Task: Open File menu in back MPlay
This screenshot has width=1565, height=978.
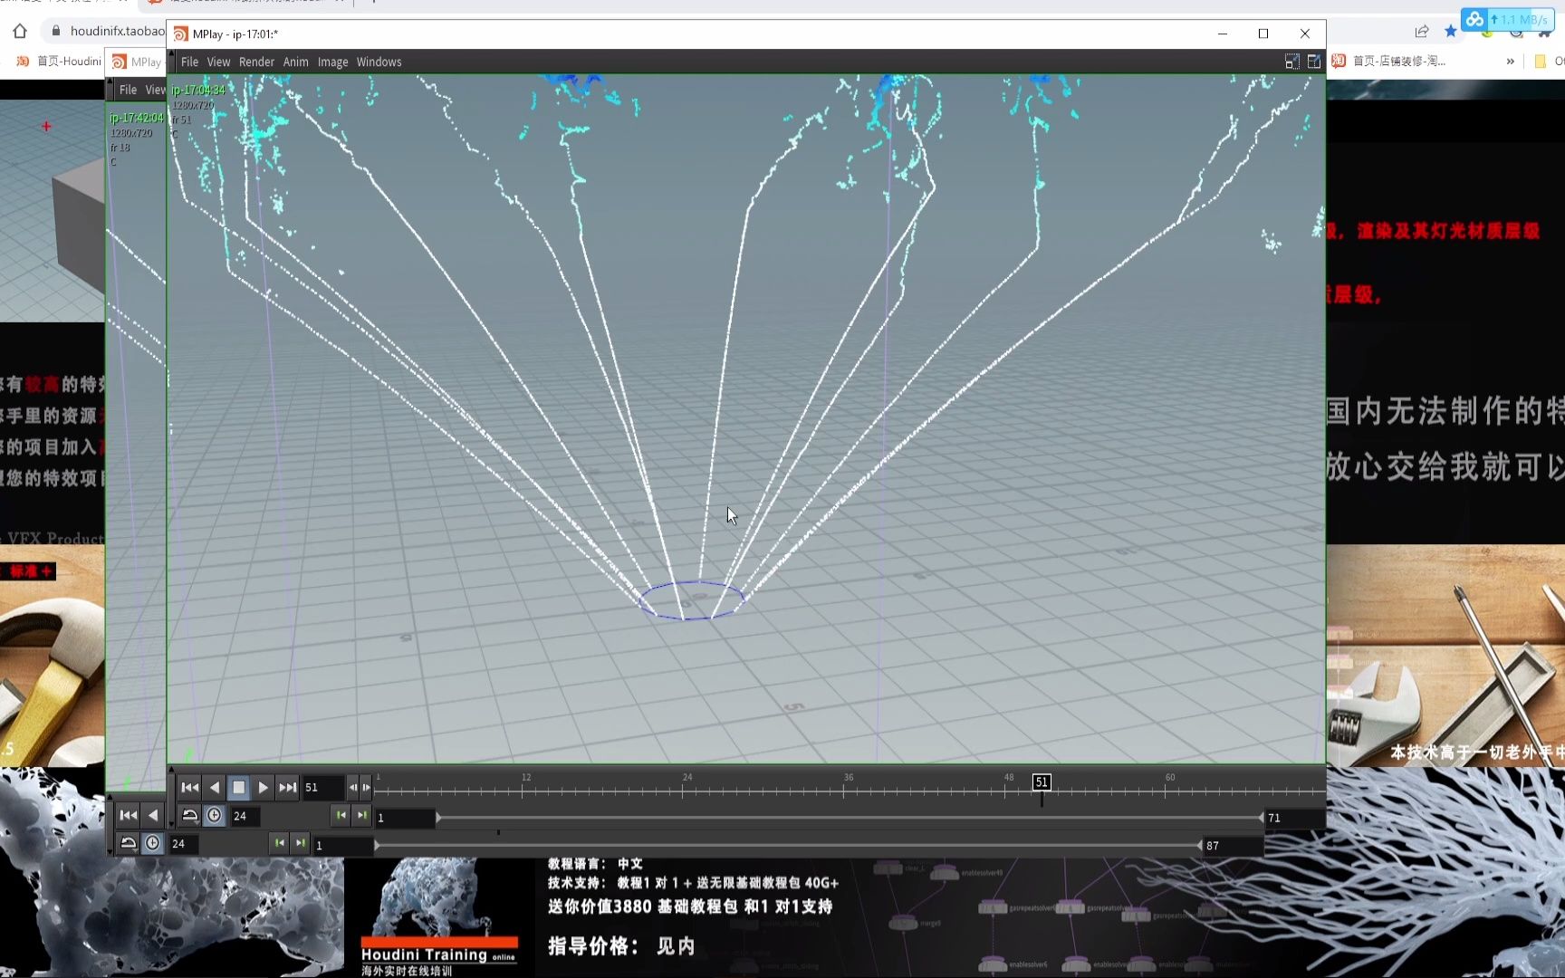Action: 128,90
